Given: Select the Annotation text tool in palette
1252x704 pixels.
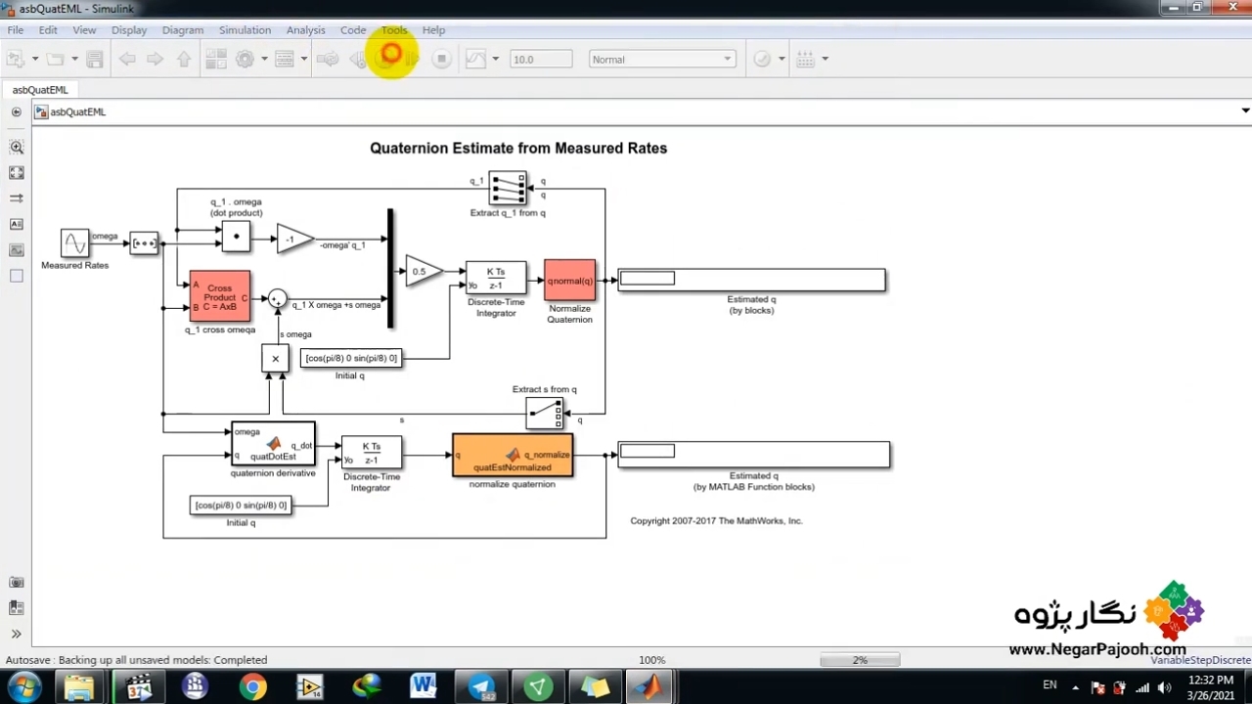Looking at the screenshot, I should (17, 224).
